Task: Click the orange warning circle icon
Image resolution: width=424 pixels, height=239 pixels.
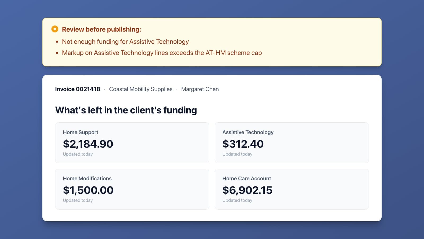Action: [55, 29]
